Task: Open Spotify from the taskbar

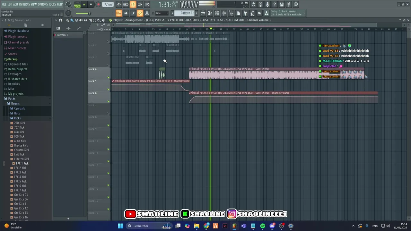Action: pyautogui.click(x=263, y=226)
